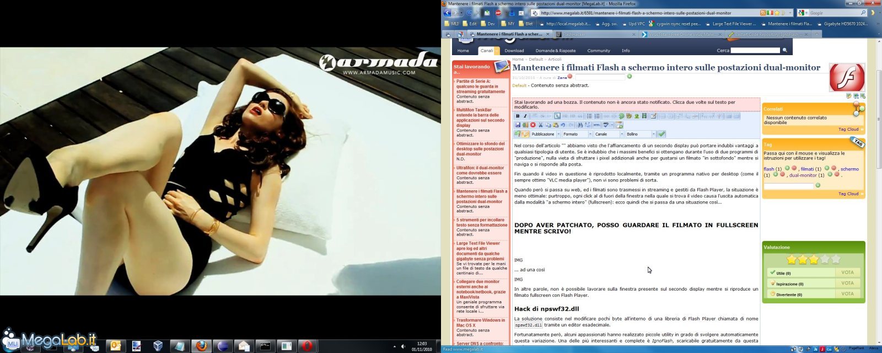Open the RSS feed icon in the address bar

pos(763,13)
